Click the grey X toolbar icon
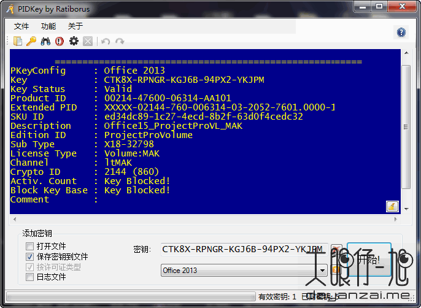The height and width of the screenshot is (308, 421). (88, 41)
